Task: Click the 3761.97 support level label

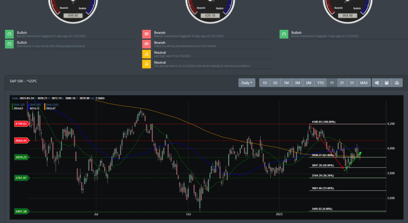Action: click(21, 178)
